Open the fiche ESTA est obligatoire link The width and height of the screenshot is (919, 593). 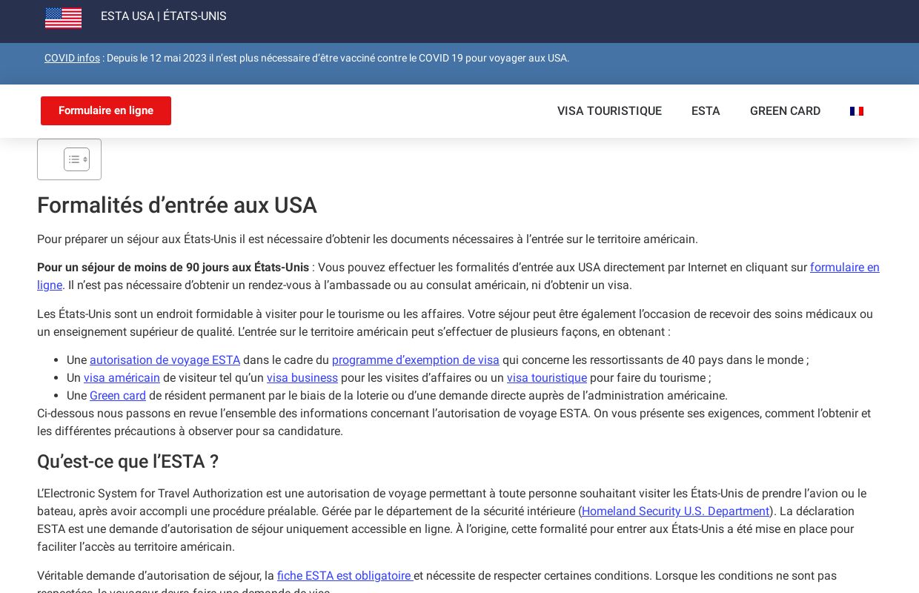point(345,576)
